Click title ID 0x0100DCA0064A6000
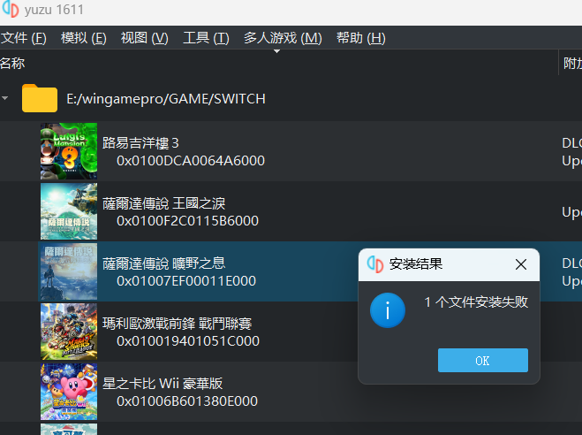 (191, 161)
